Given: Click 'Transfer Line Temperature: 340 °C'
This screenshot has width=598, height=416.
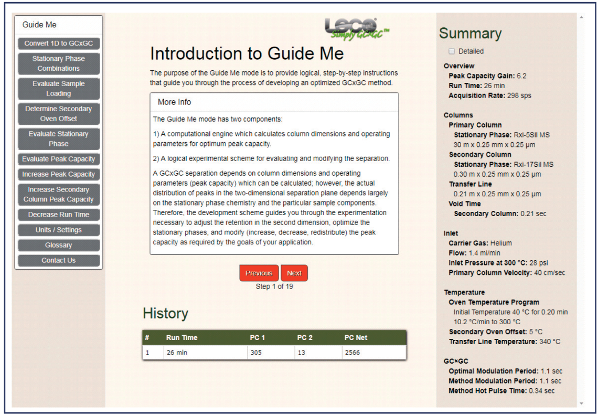Looking at the screenshot, I should click(505, 342).
